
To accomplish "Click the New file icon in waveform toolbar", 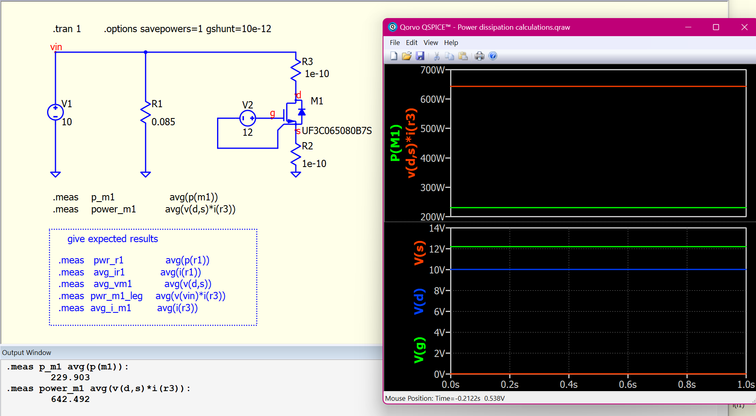I will (393, 56).
